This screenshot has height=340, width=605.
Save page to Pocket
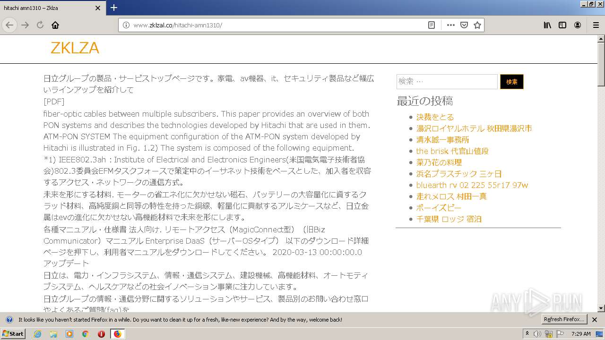coord(464,25)
